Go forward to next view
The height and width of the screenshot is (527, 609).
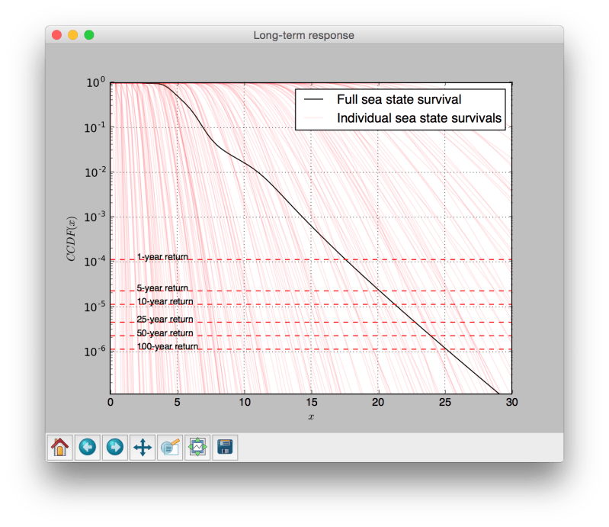click(x=115, y=448)
